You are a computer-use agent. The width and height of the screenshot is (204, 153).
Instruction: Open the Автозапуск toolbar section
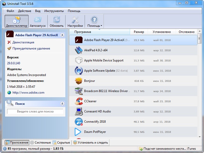point(38,21)
